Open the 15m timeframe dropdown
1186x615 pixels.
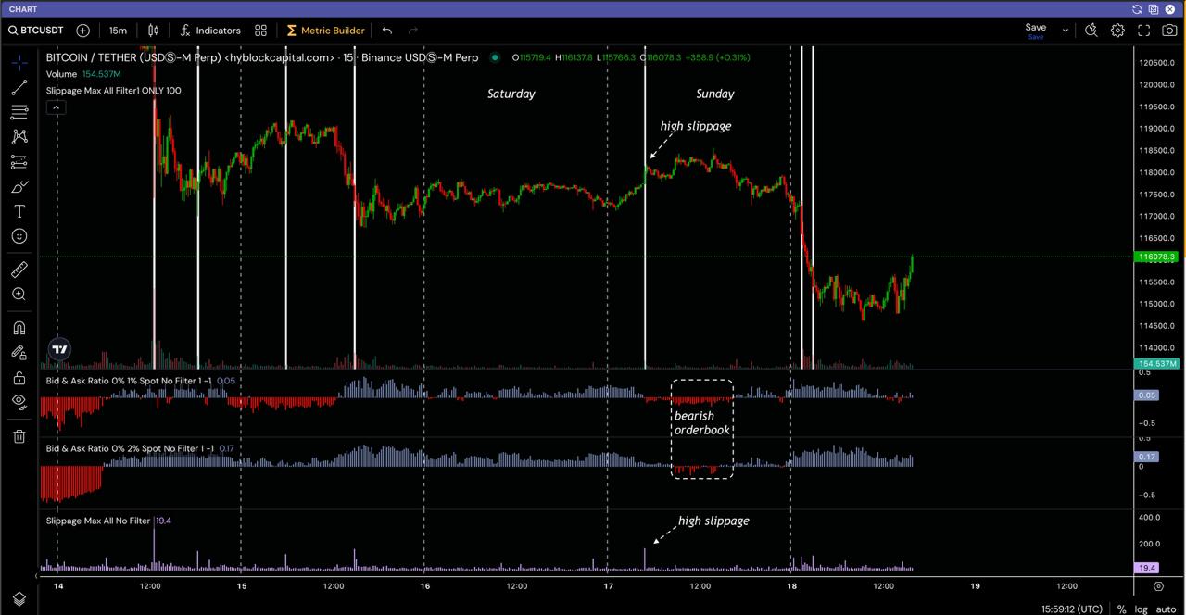tap(118, 31)
